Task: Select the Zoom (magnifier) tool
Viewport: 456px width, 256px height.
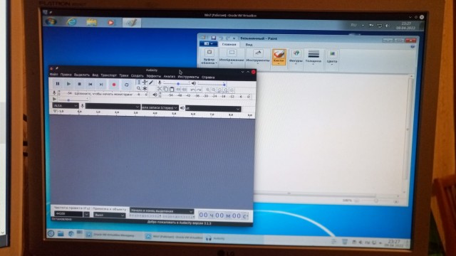Action: point(139,88)
